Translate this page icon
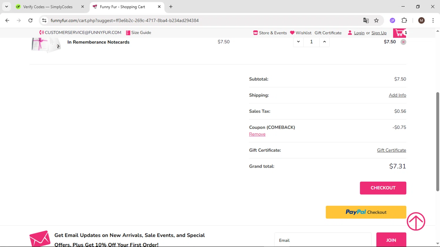Image resolution: width=440 pixels, height=247 pixels. click(366, 21)
